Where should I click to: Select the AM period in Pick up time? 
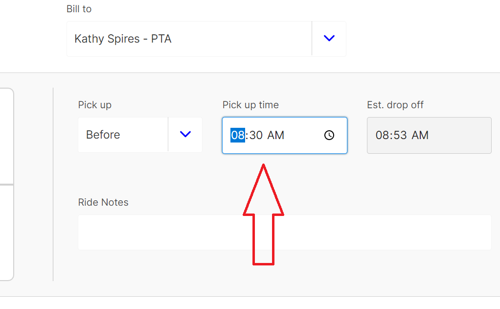[276, 135]
